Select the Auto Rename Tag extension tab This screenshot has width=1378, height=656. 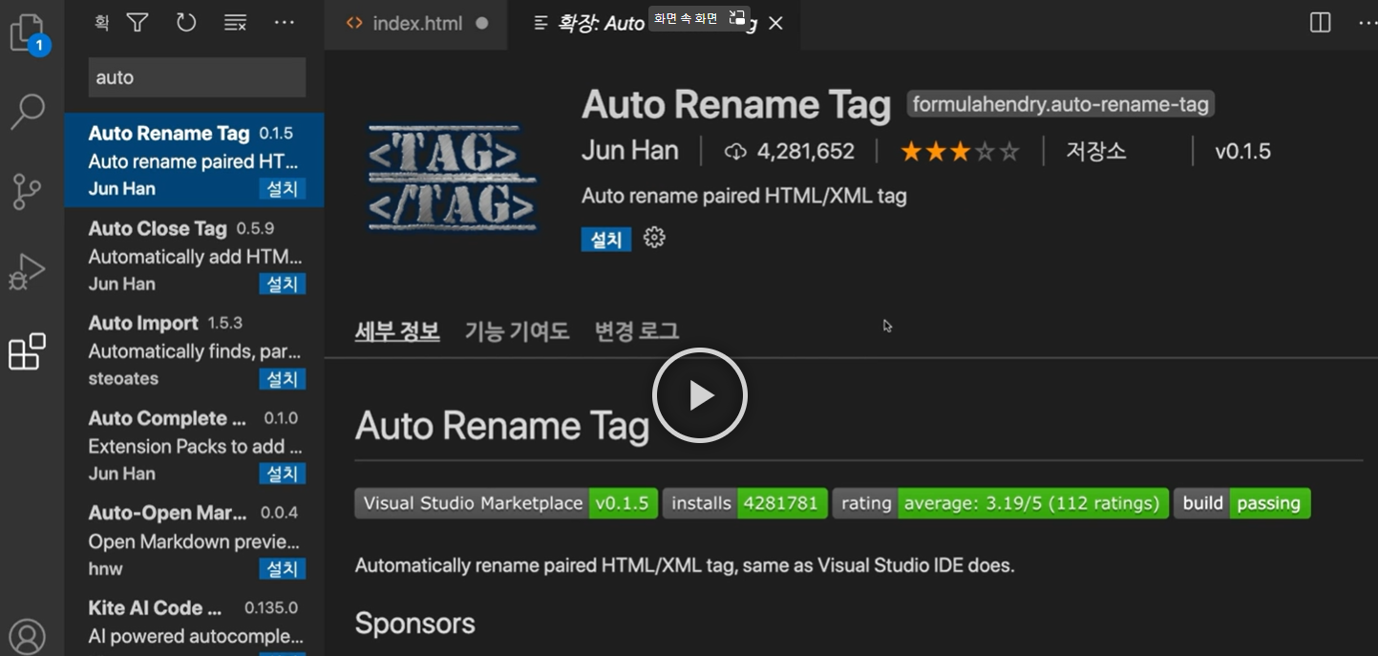pyautogui.click(x=655, y=23)
